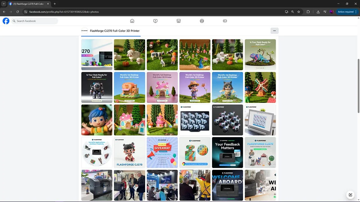The width and height of the screenshot is (360, 202).
Task: Open the WELCOME ABOARD printer photo
Action: pyautogui.click(x=228, y=185)
